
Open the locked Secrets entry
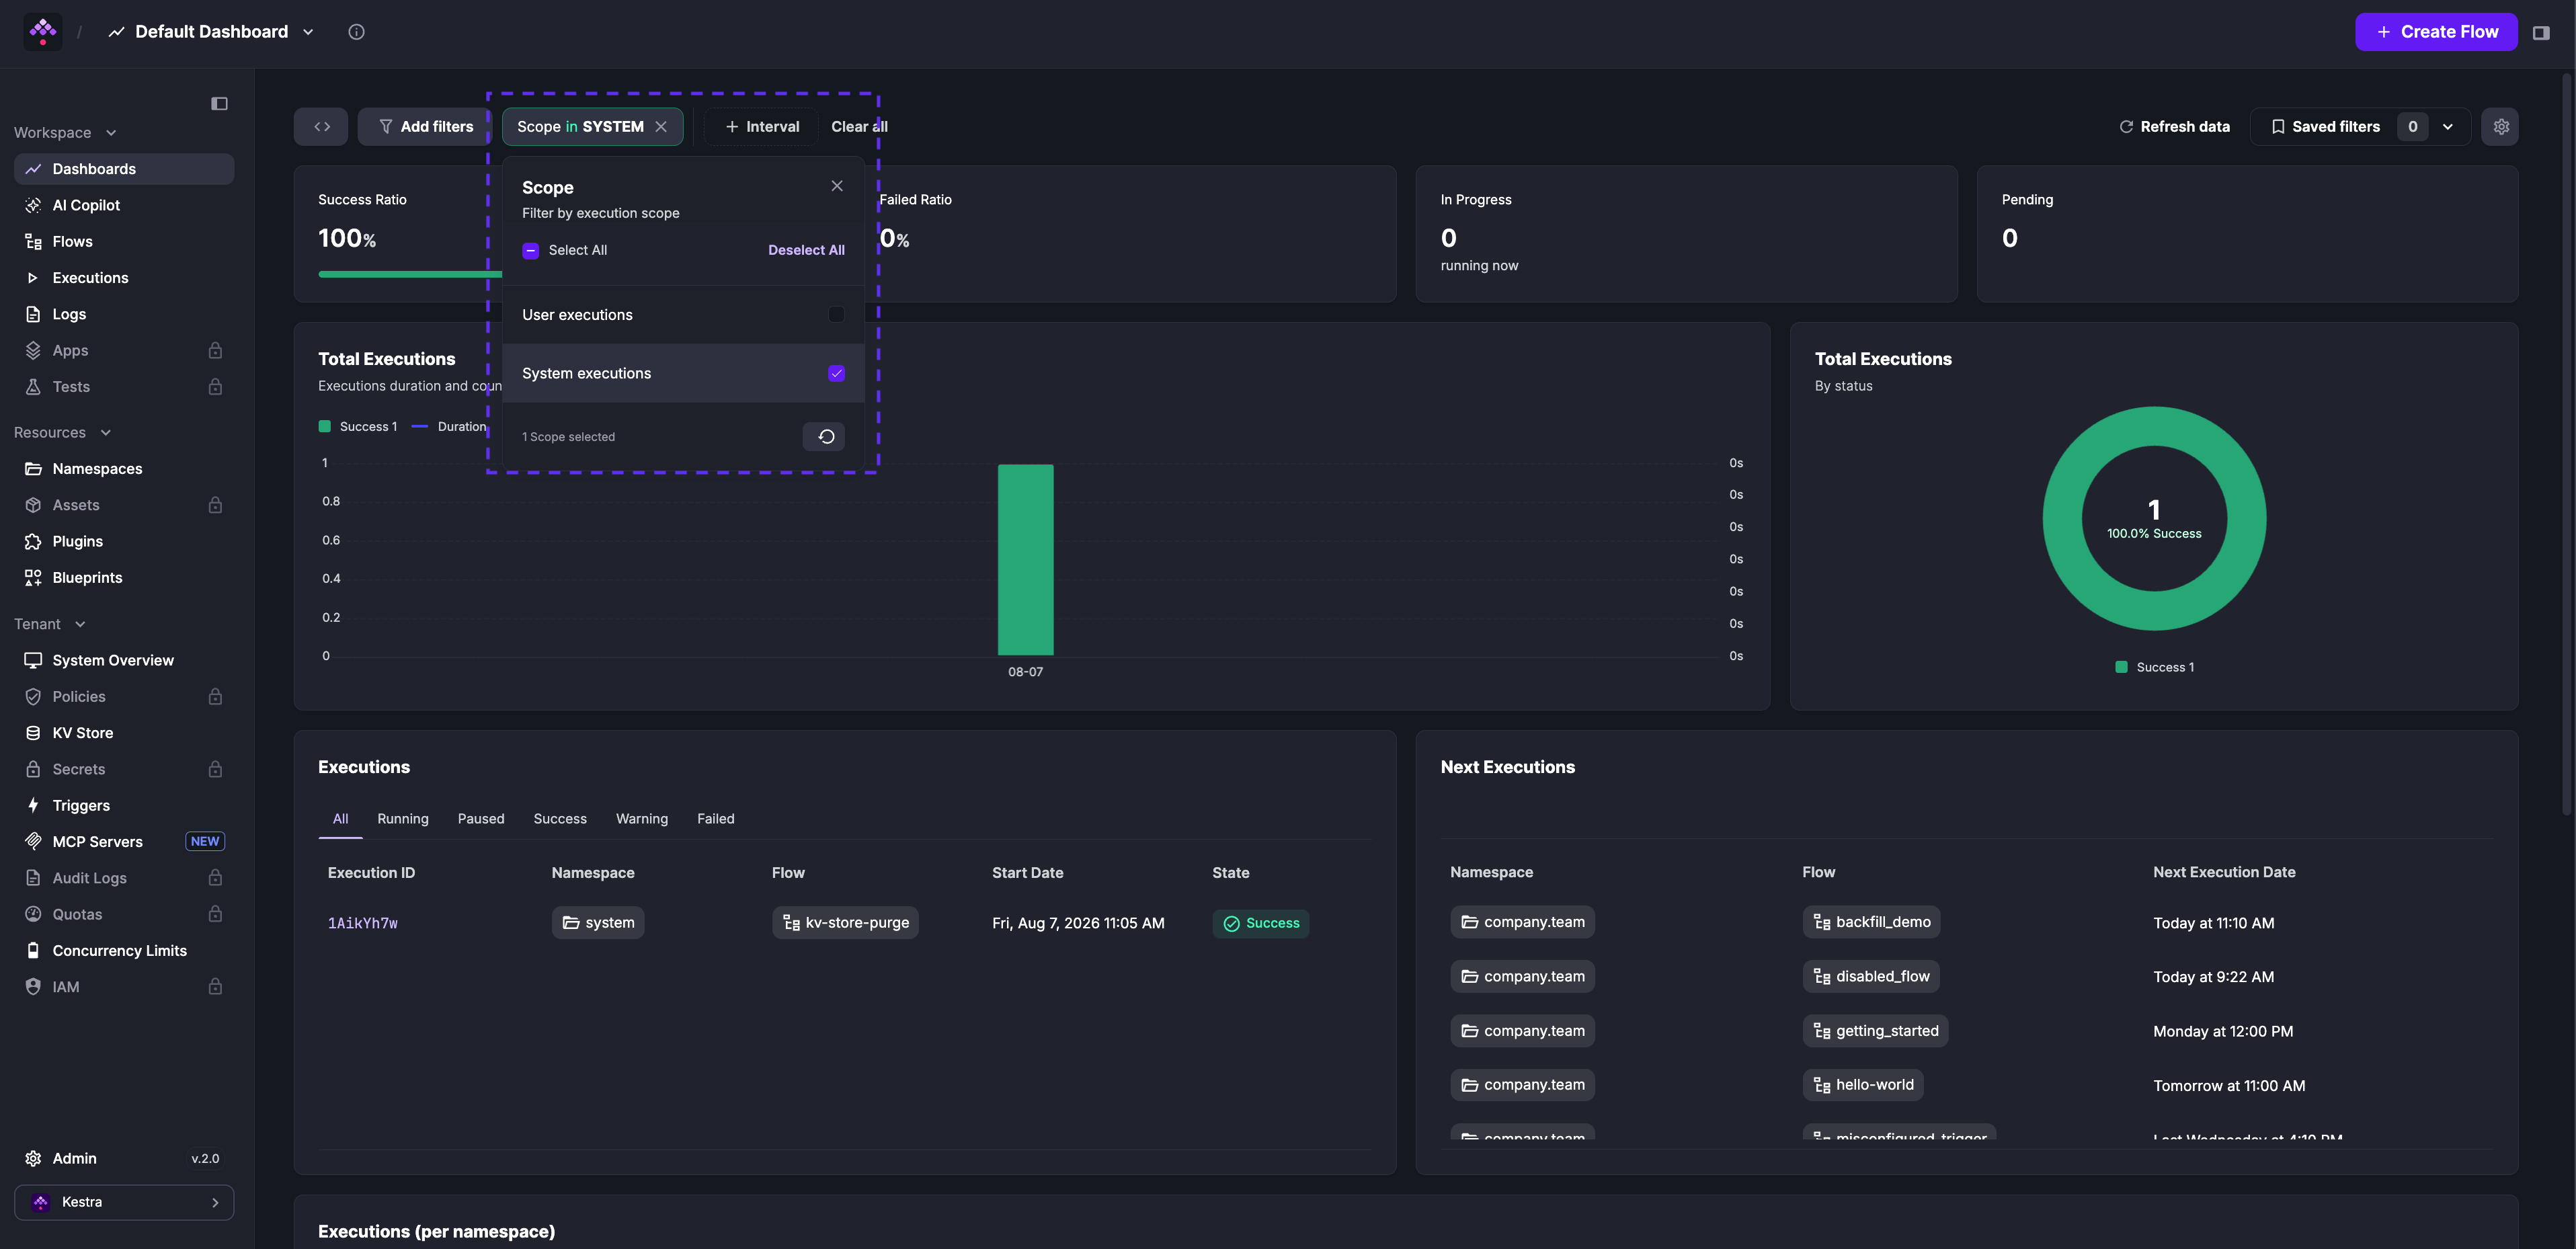click(124, 769)
